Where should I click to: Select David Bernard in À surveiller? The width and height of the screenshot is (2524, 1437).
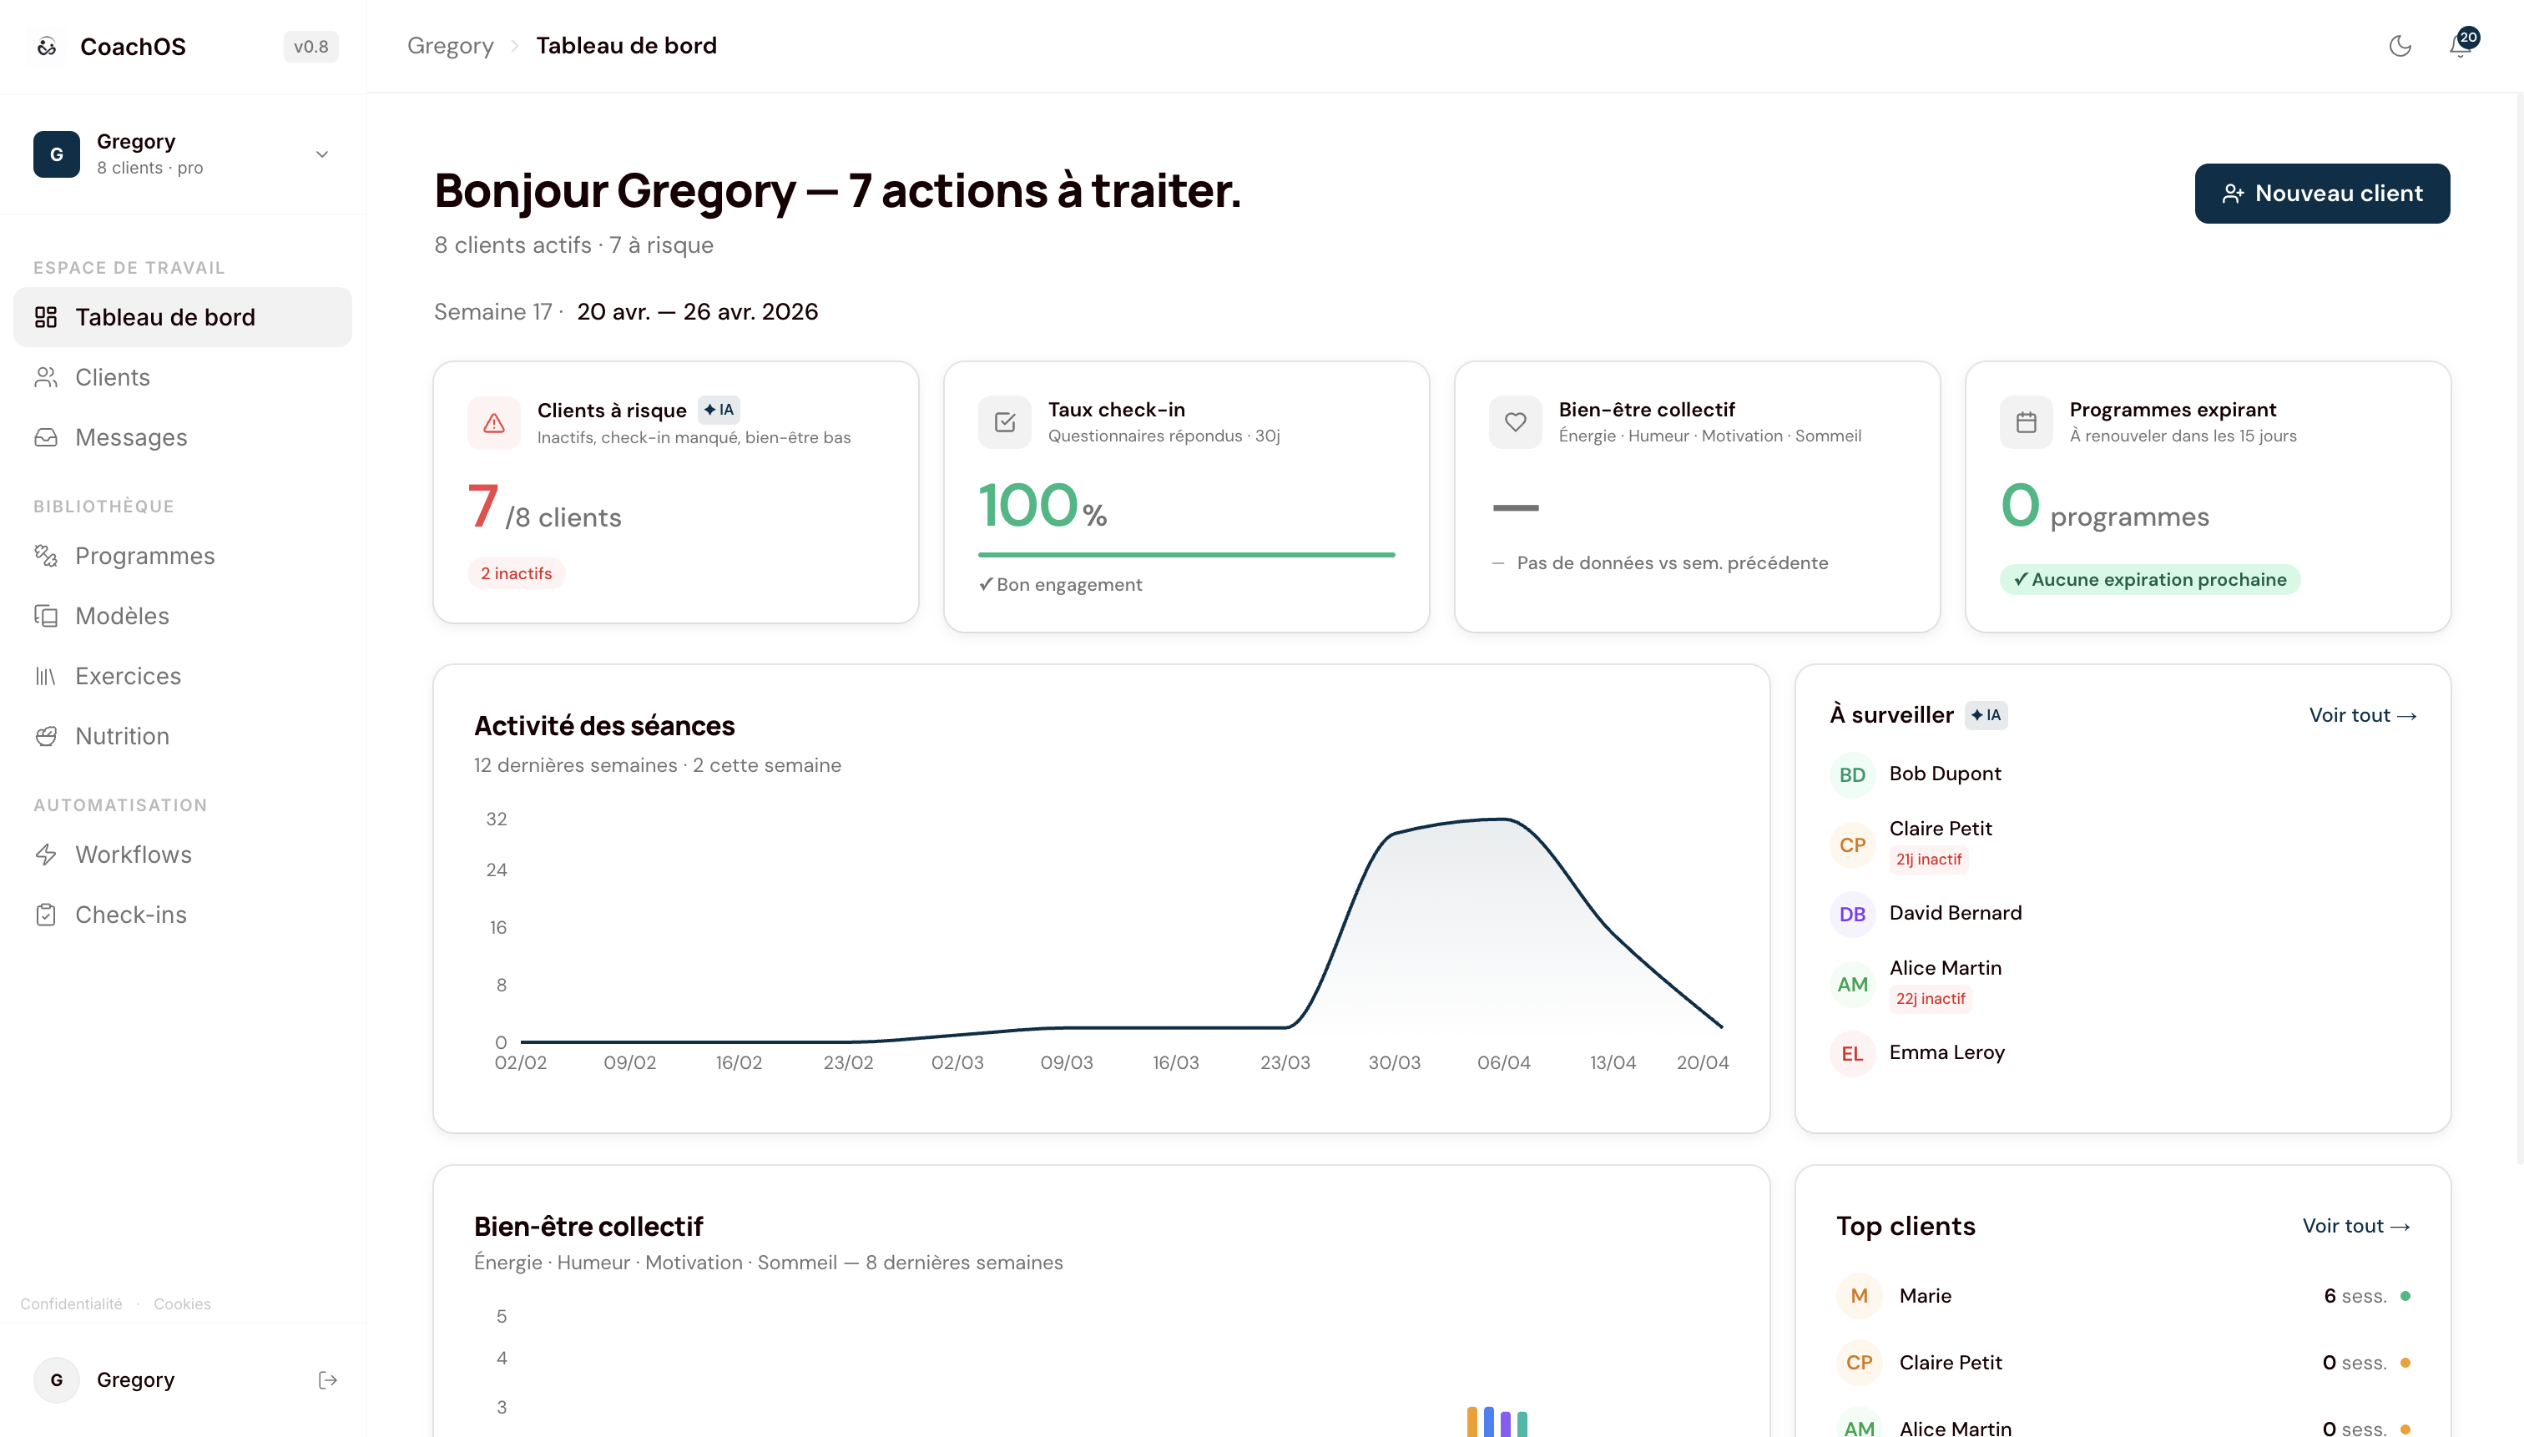click(x=2123, y=914)
